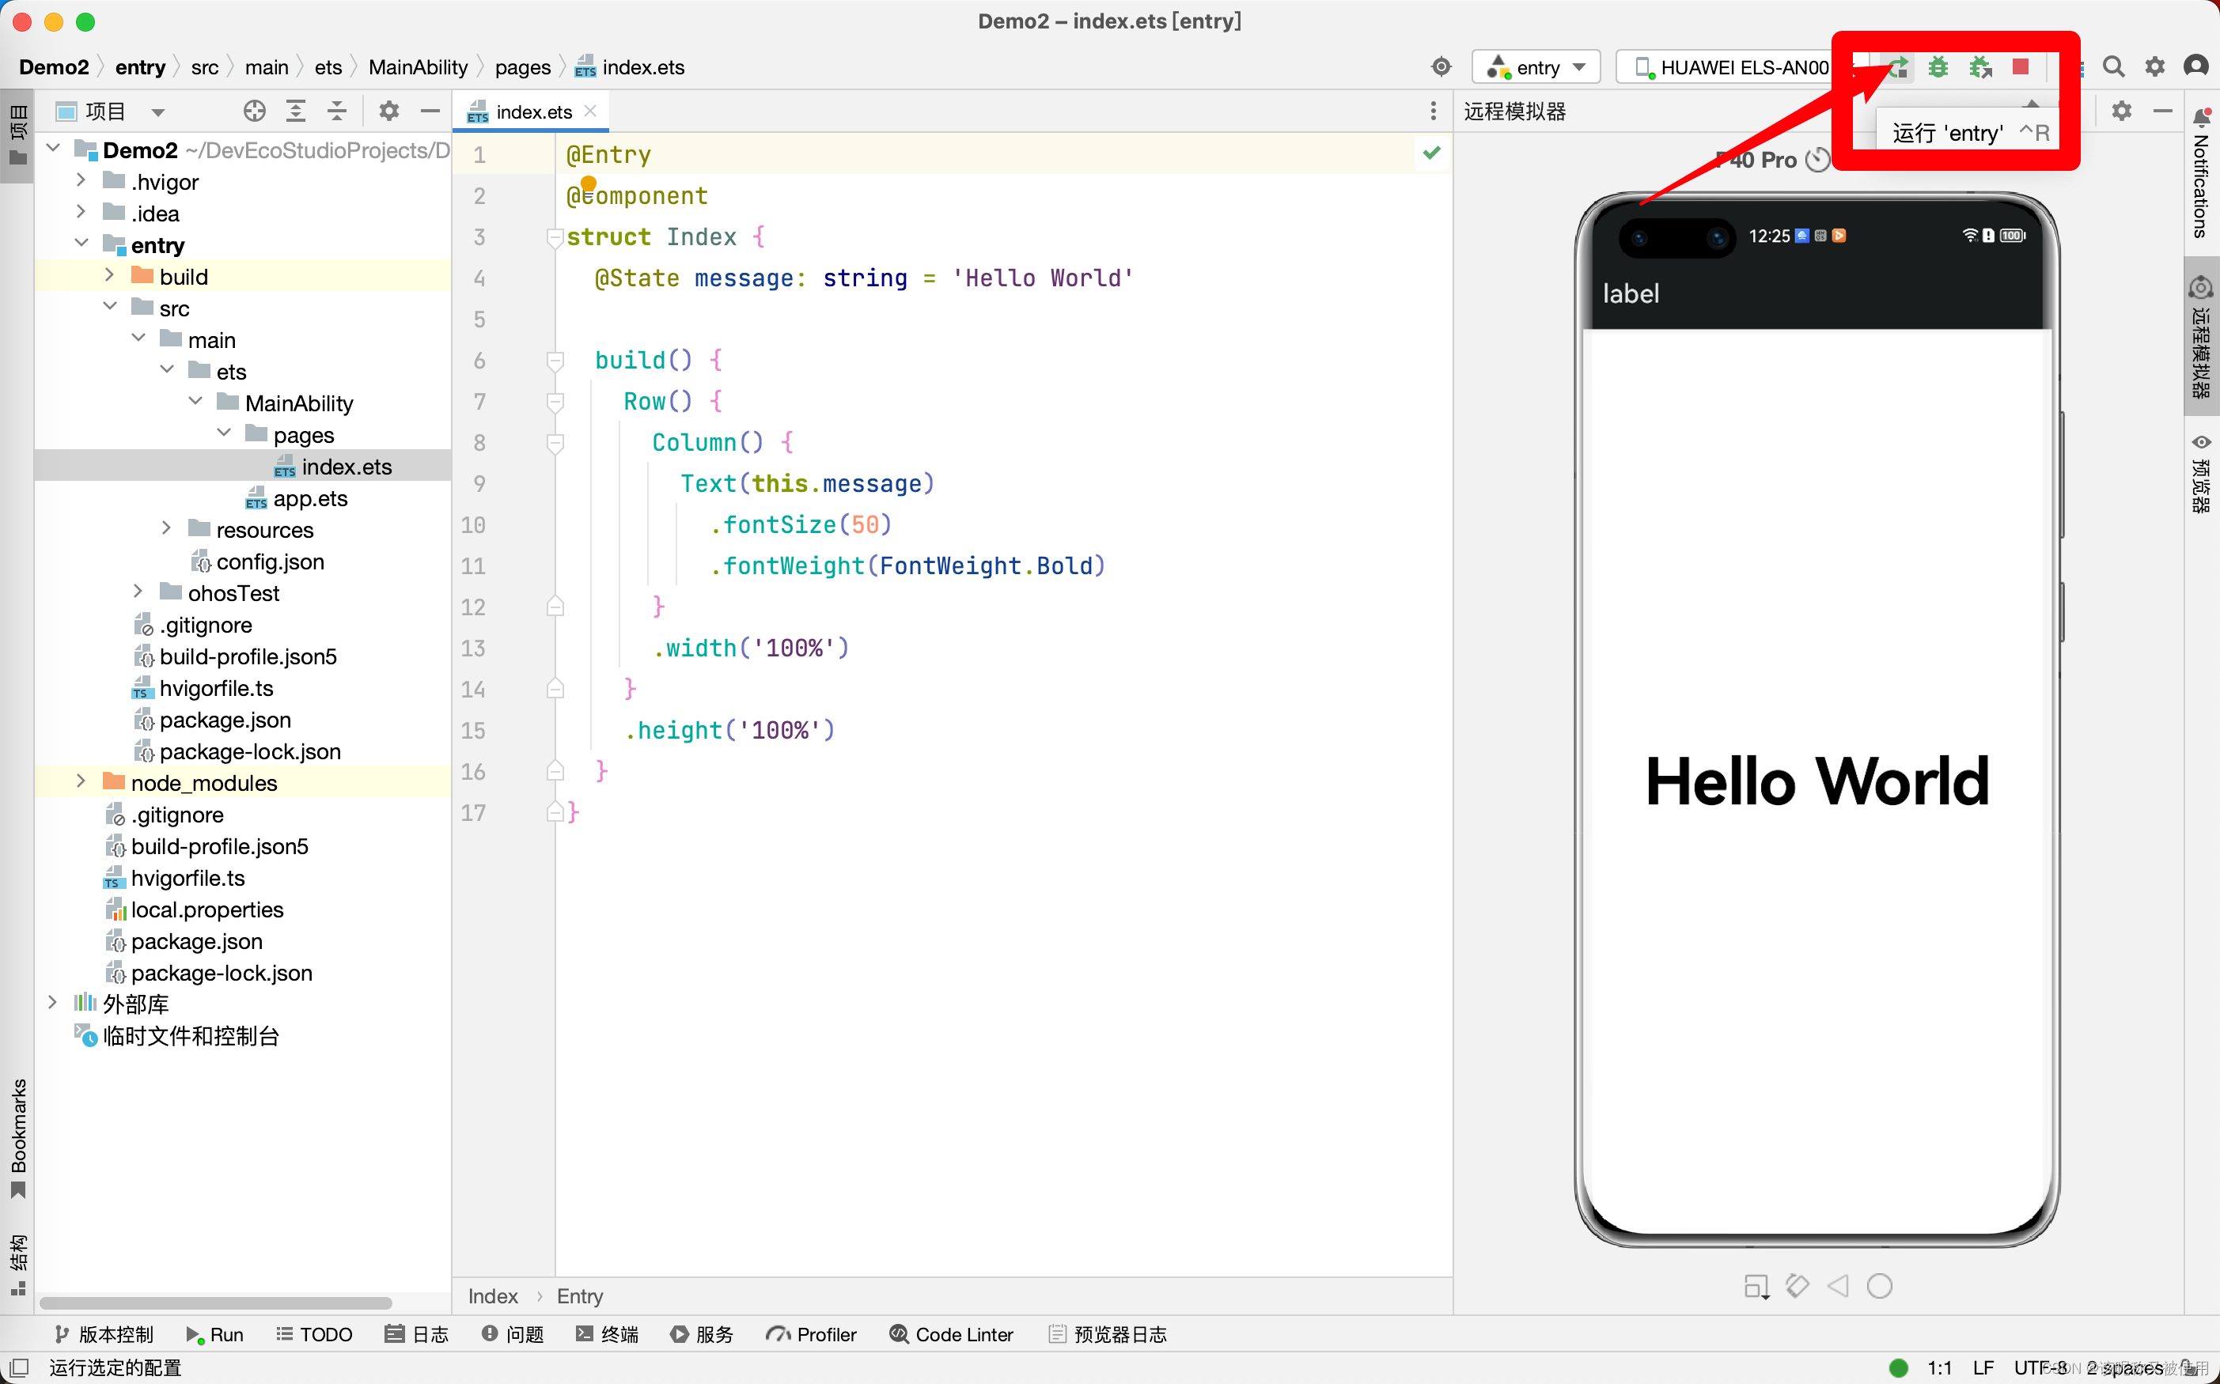
Task: Toggle fold marker on struct Index line
Action: click(554, 237)
